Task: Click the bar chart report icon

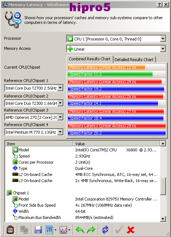Action: coord(49,230)
